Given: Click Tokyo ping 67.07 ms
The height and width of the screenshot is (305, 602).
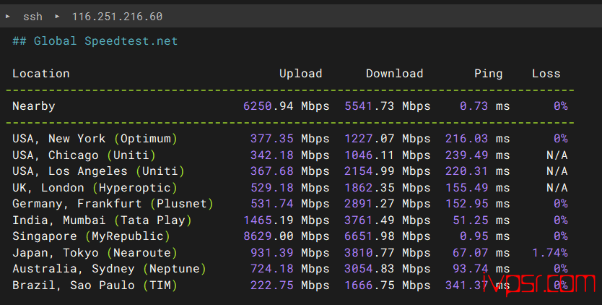Looking at the screenshot, I should click(481, 253).
